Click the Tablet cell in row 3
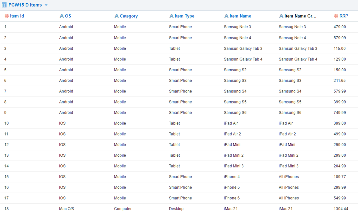Viewport: 358px width, 214px height. pos(174,48)
